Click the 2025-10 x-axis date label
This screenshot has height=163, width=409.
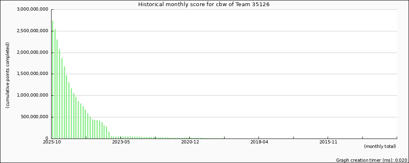coord(52,142)
